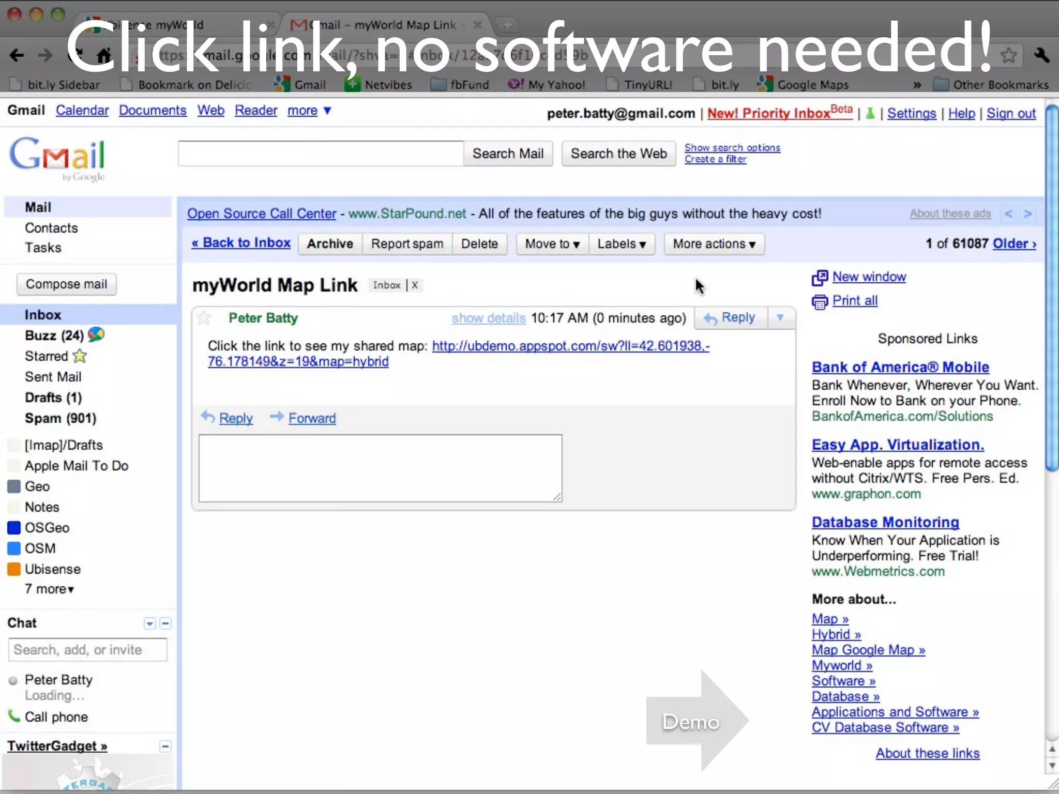Click the New window icon
The width and height of the screenshot is (1059, 794).
pyautogui.click(x=820, y=278)
